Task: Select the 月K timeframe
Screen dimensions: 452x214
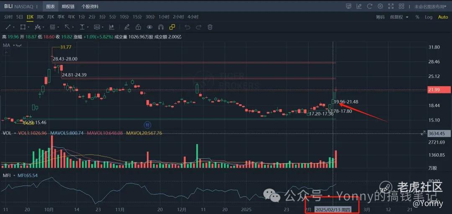Action: [51, 17]
